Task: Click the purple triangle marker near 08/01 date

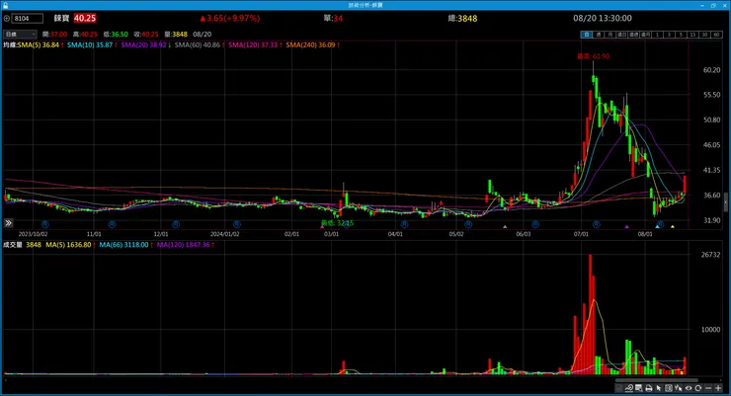Action: click(x=627, y=227)
